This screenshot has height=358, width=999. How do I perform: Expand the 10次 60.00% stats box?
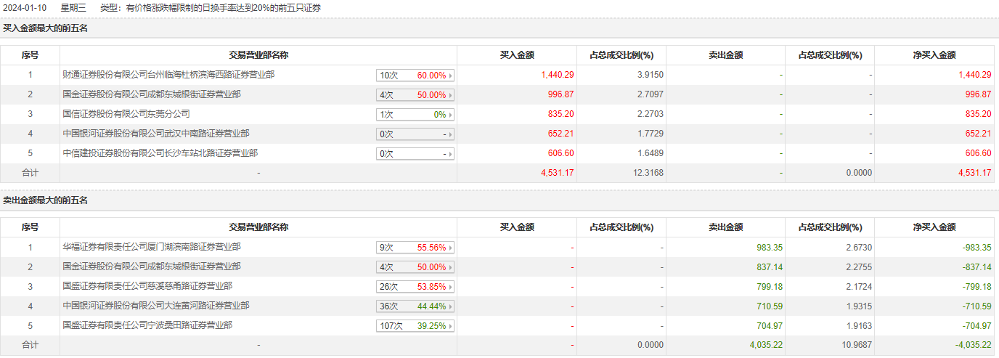(x=415, y=76)
